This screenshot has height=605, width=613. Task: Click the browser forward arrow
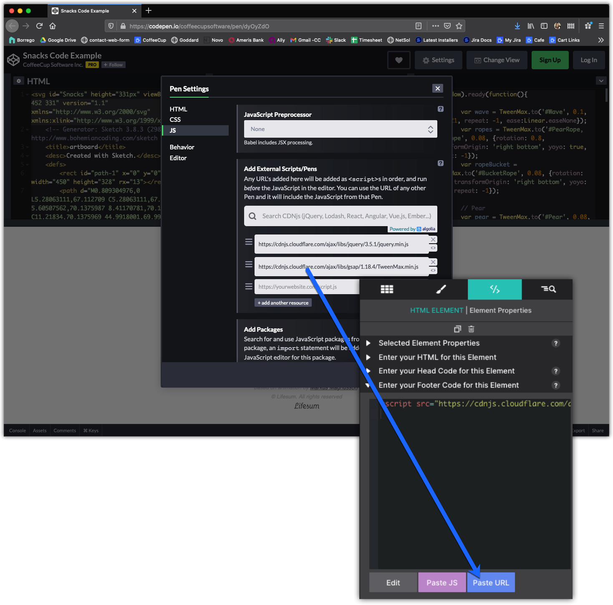(x=26, y=26)
